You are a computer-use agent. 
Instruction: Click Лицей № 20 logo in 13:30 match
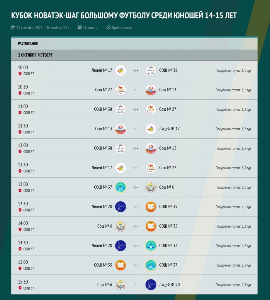[120, 207]
